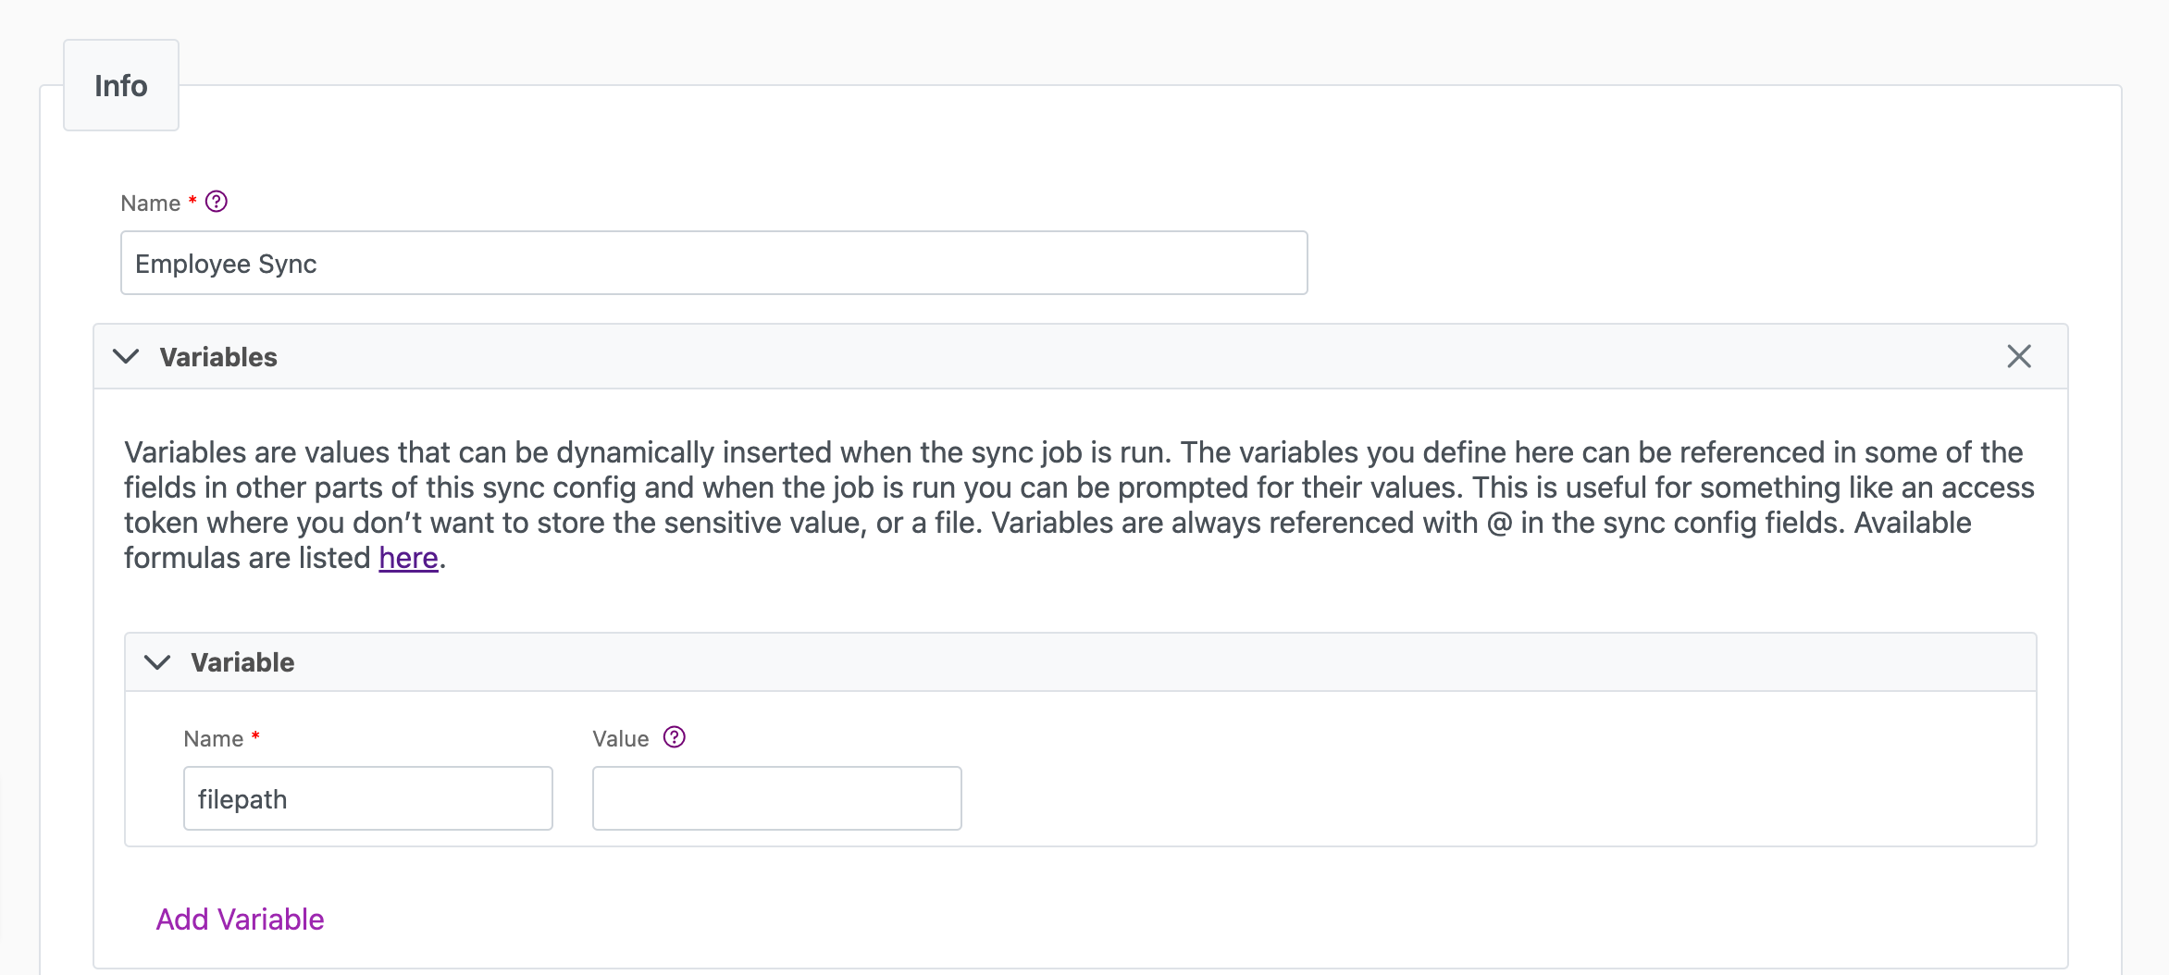Remove the Variables section with X icon

pos(2019,356)
